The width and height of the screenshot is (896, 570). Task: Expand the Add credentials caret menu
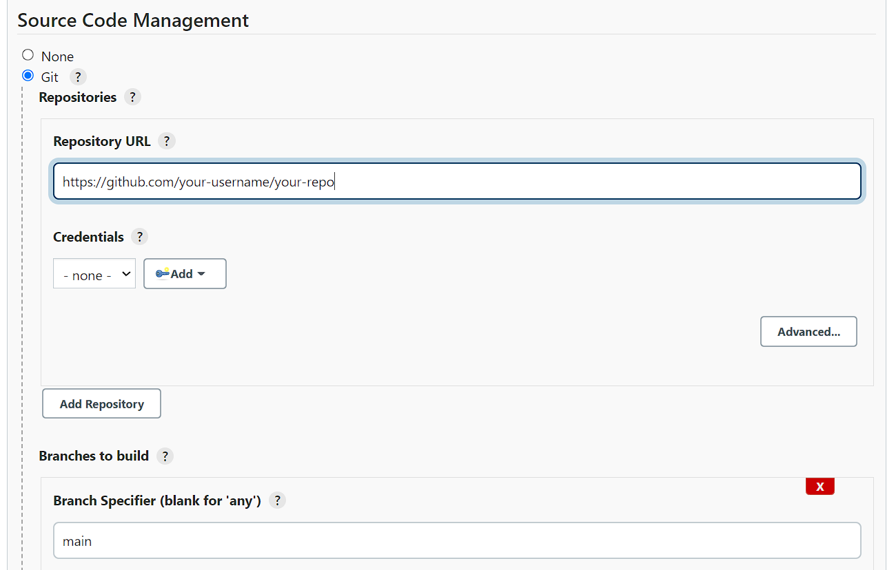coord(201,274)
